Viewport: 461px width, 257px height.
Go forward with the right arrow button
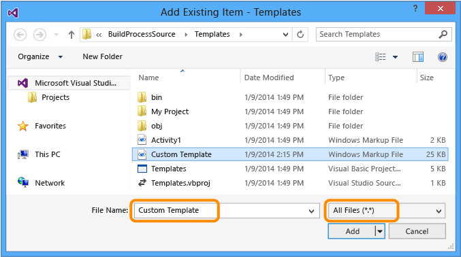[39, 35]
